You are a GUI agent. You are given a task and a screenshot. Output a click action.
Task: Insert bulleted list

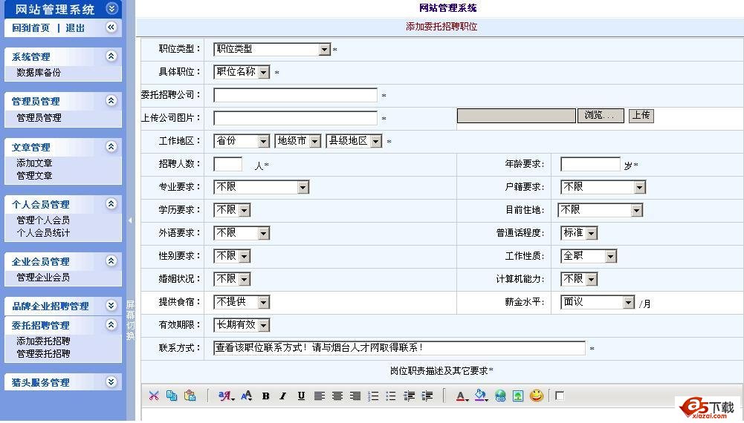[x=391, y=396]
